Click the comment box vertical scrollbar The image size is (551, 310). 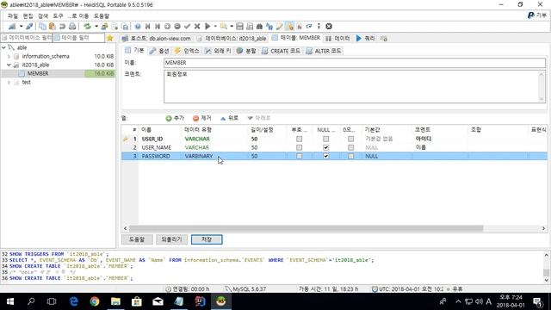click(542, 86)
